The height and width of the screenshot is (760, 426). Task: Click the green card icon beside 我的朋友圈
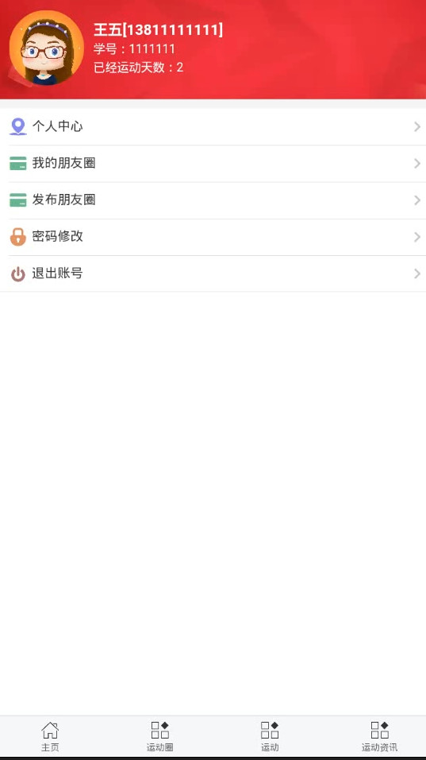point(18,163)
